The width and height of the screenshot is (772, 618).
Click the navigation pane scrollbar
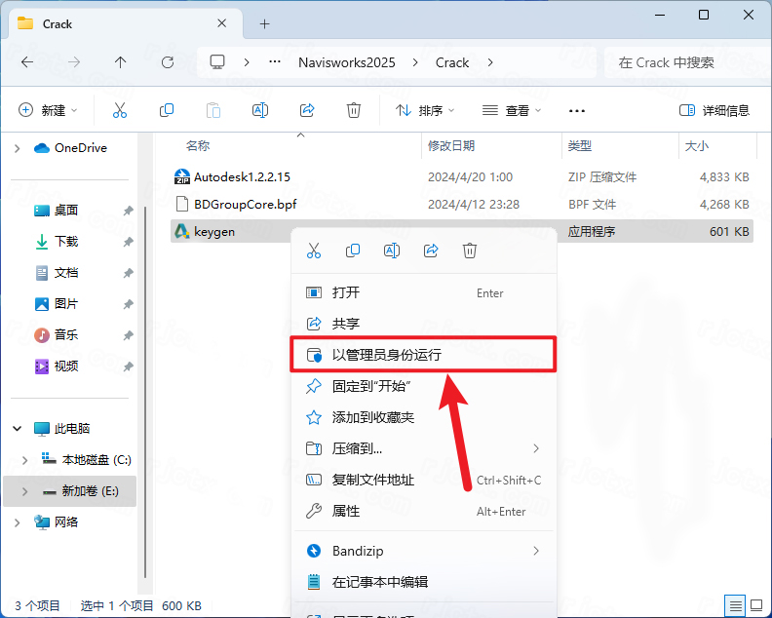145,392
